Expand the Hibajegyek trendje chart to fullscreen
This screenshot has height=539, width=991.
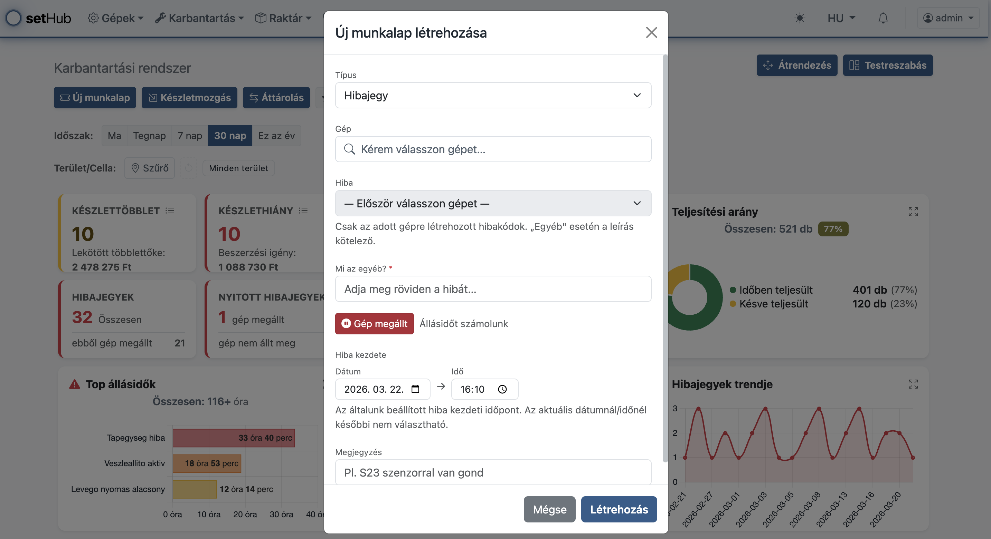[914, 384]
